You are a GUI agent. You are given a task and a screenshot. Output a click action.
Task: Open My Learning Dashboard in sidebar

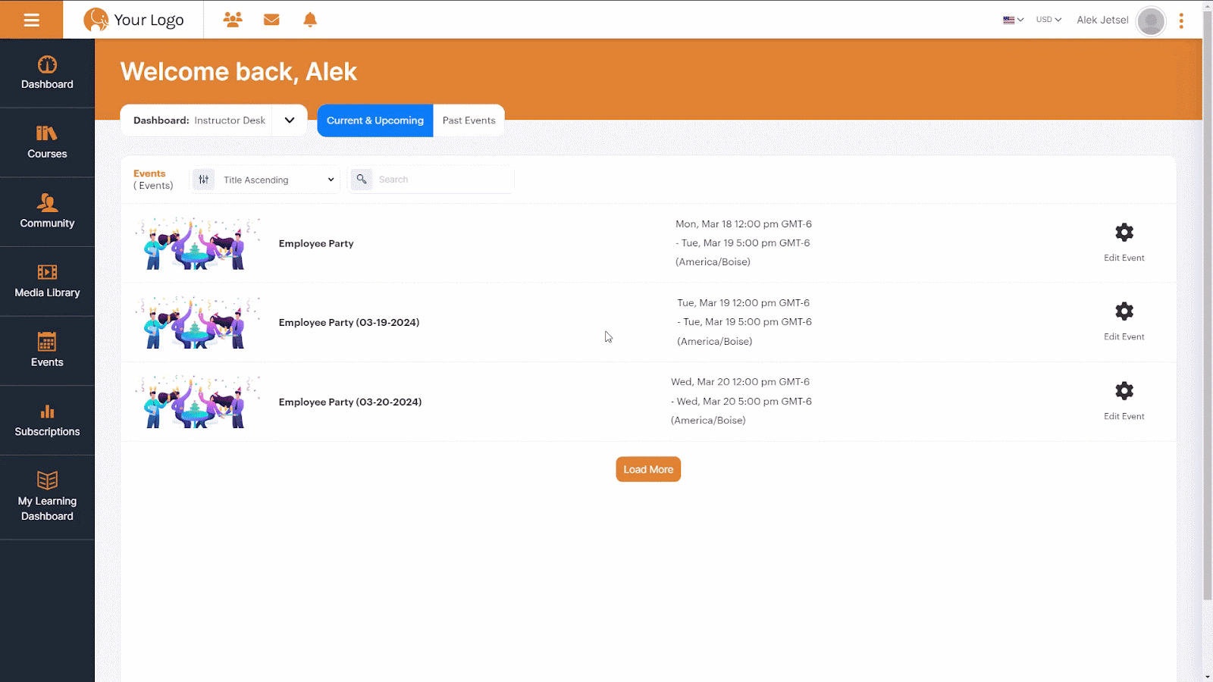pos(47,497)
